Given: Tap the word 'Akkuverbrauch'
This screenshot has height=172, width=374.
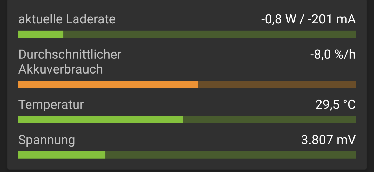Looking at the screenshot, I should point(61,69).
